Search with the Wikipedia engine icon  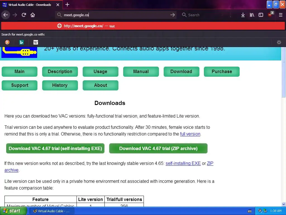pyautogui.click(x=36, y=43)
